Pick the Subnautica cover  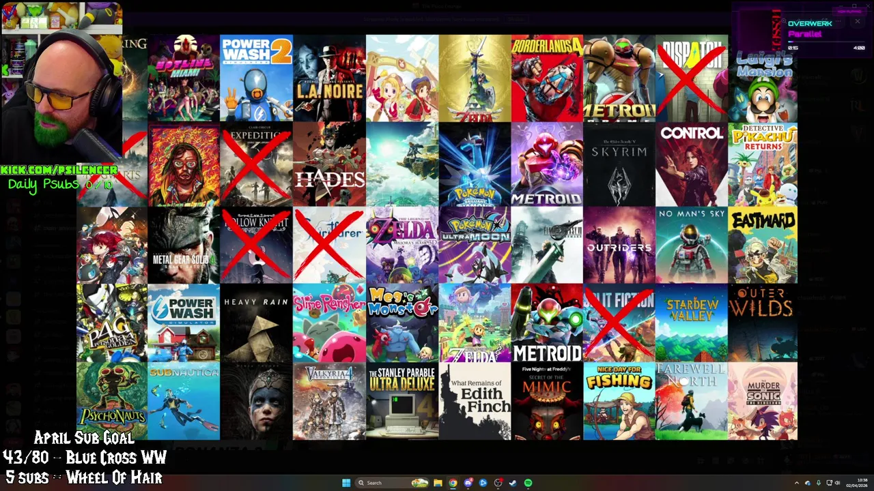pos(184,401)
